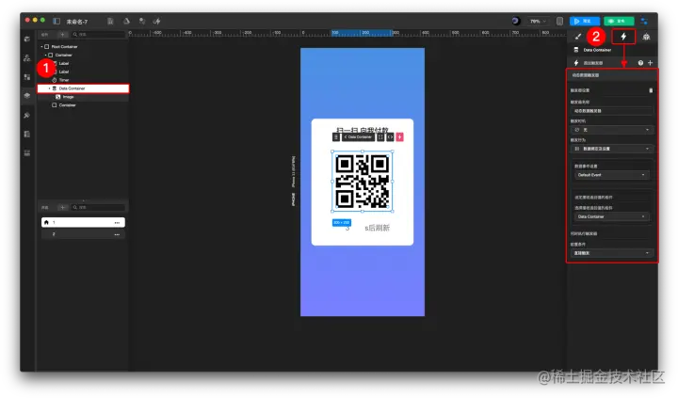Click the drag handle icon on canvas toolbar

pos(336,137)
